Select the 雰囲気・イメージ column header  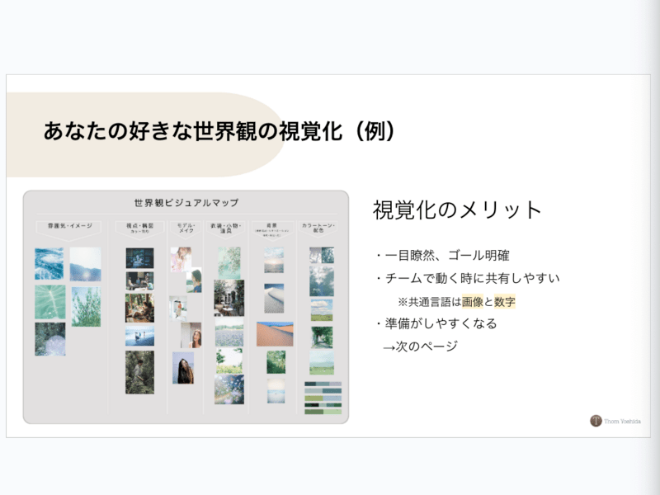70,226
